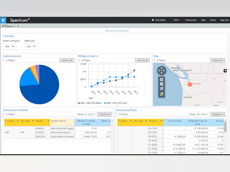Click the Executive Dashboard heading
Viewport: 230px width, 172px height.
(117, 31)
